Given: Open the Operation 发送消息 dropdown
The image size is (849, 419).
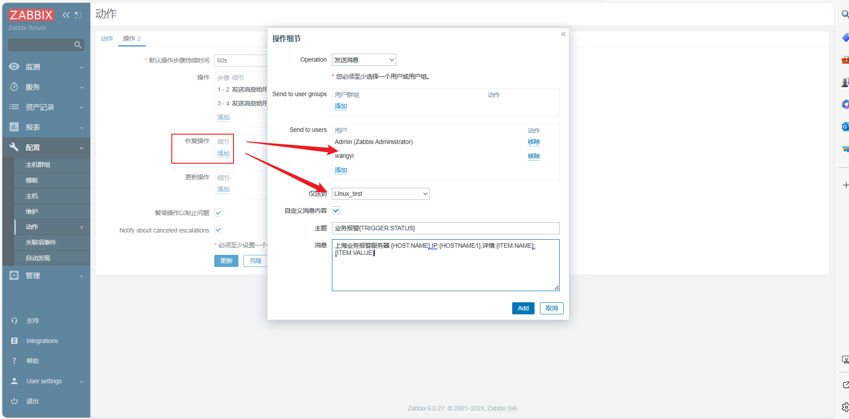Looking at the screenshot, I should pos(364,60).
